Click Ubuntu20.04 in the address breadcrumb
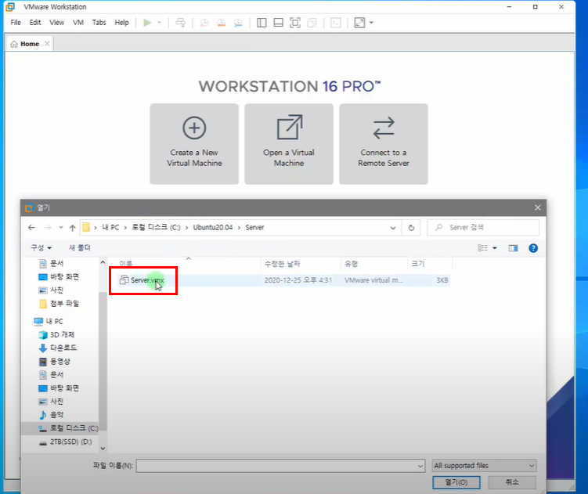 pos(213,227)
